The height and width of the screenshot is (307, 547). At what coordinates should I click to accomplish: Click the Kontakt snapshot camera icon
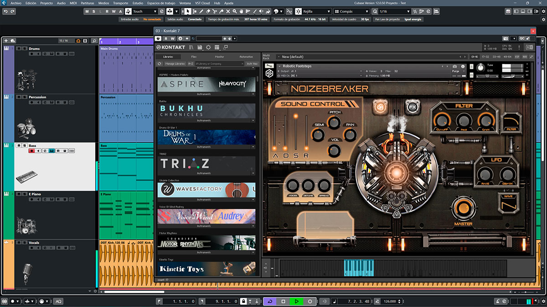pyautogui.click(x=454, y=66)
